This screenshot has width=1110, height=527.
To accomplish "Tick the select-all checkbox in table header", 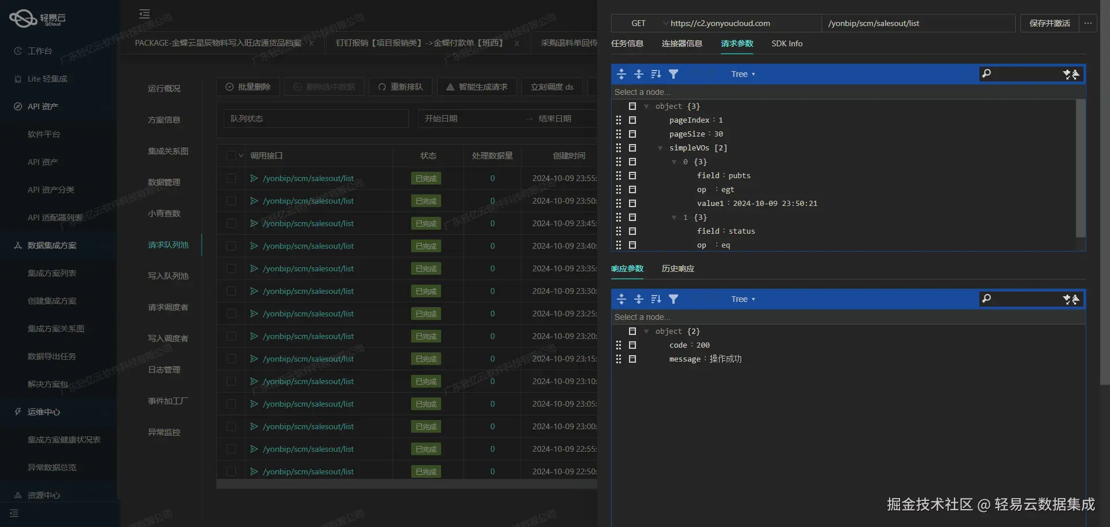I will click(231, 156).
